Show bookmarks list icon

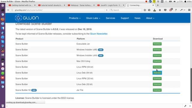pyautogui.click(x=149, y=10)
